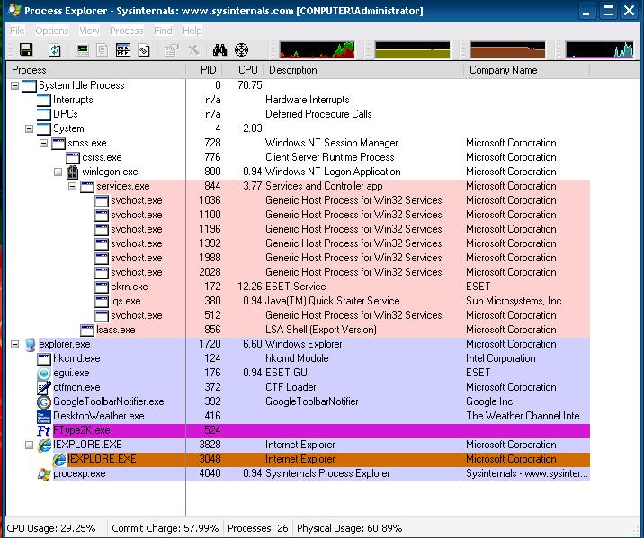Open the Find menu

point(163,31)
